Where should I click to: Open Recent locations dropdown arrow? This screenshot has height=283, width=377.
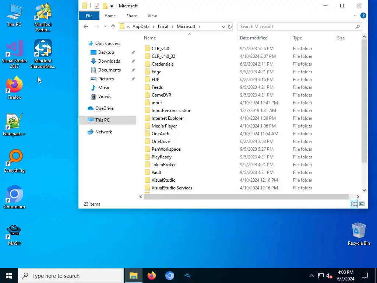tap(105, 27)
